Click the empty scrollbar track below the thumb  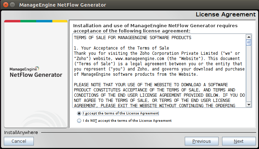[249, 77]
